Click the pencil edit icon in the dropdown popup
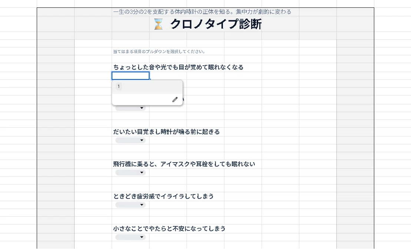This screenshot has width=411, height=249. tap(175, 99)
